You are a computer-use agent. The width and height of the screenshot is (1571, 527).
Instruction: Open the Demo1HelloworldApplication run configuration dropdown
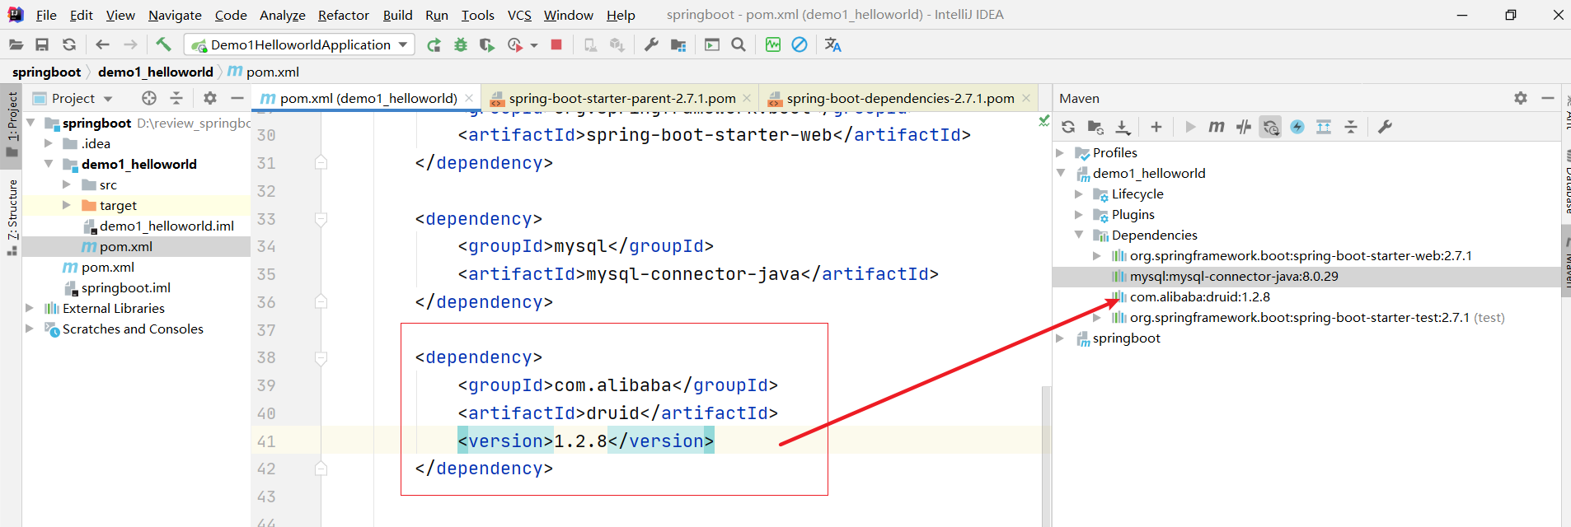pyautogui.click(x=403, y=44)
